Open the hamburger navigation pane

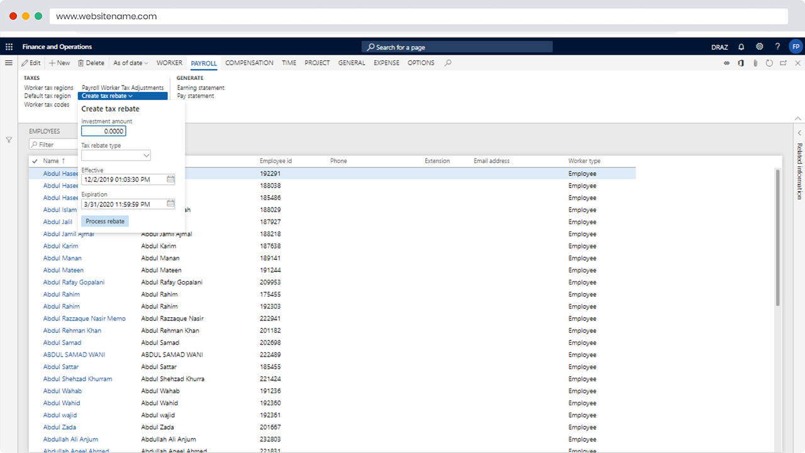tap(9, 63)
